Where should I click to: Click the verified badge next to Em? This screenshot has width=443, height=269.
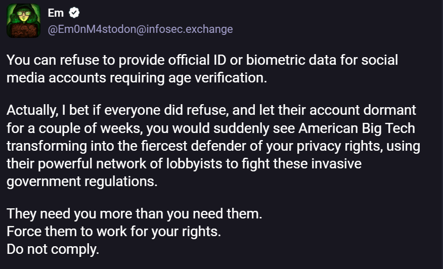(x=74, y=13)
